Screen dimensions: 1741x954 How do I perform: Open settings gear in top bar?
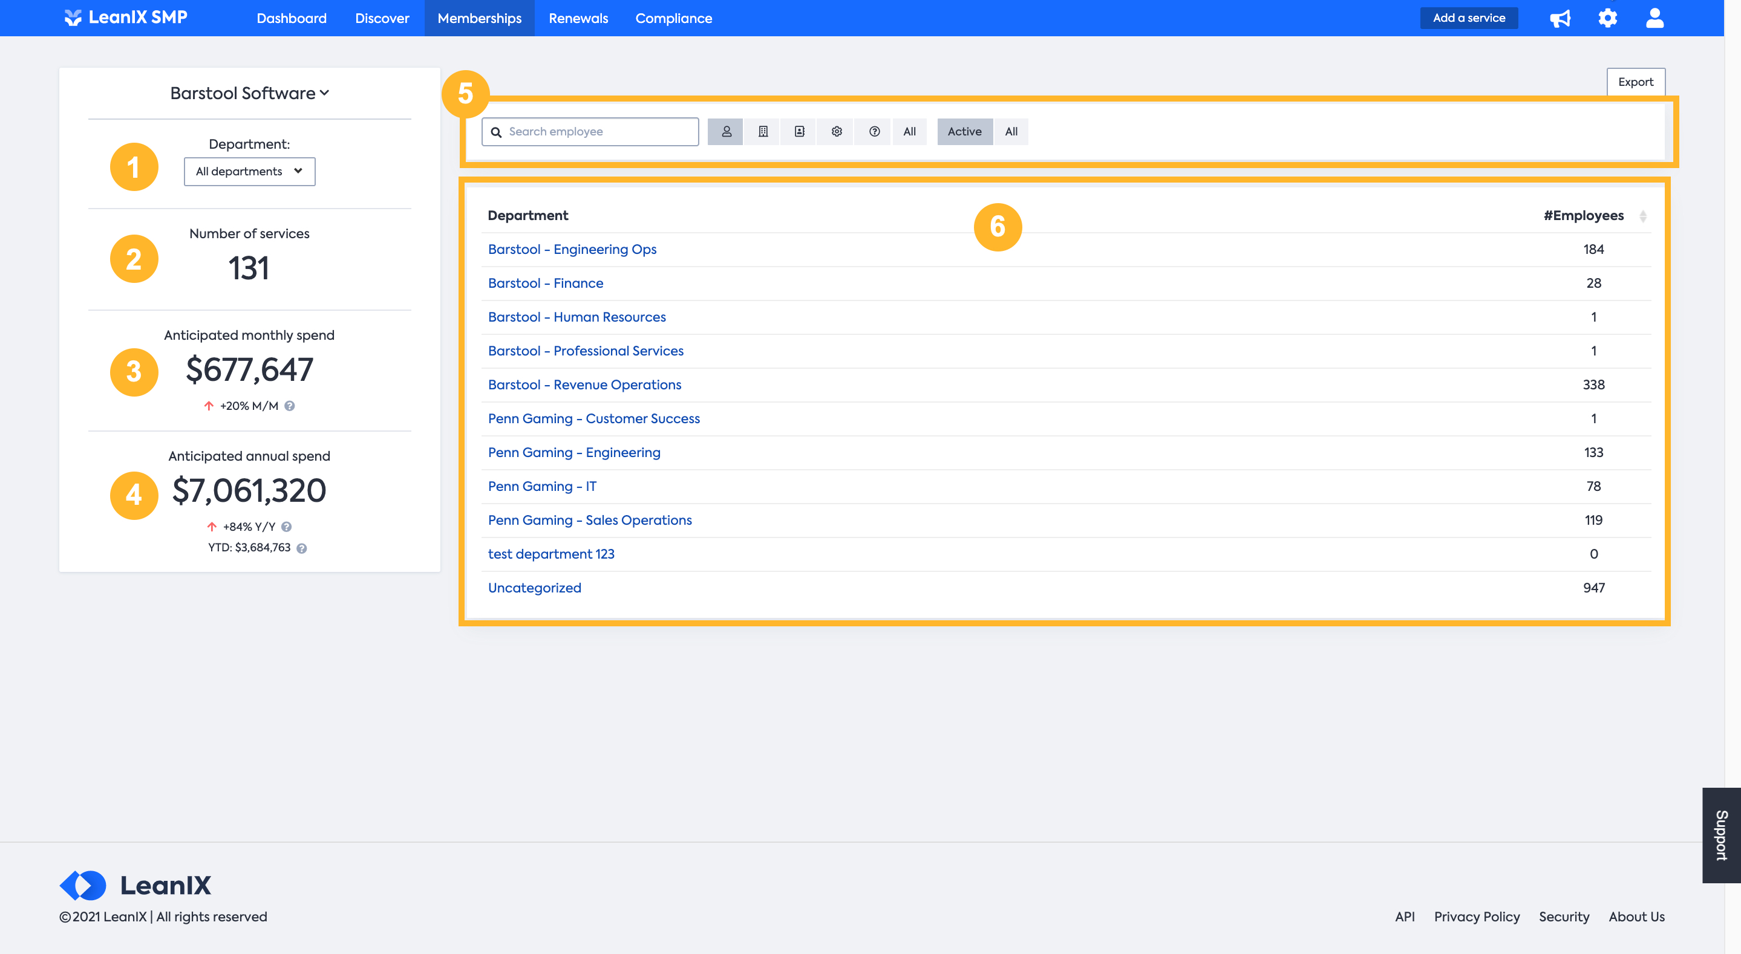pyautogui.click(x=1608, y=18)
